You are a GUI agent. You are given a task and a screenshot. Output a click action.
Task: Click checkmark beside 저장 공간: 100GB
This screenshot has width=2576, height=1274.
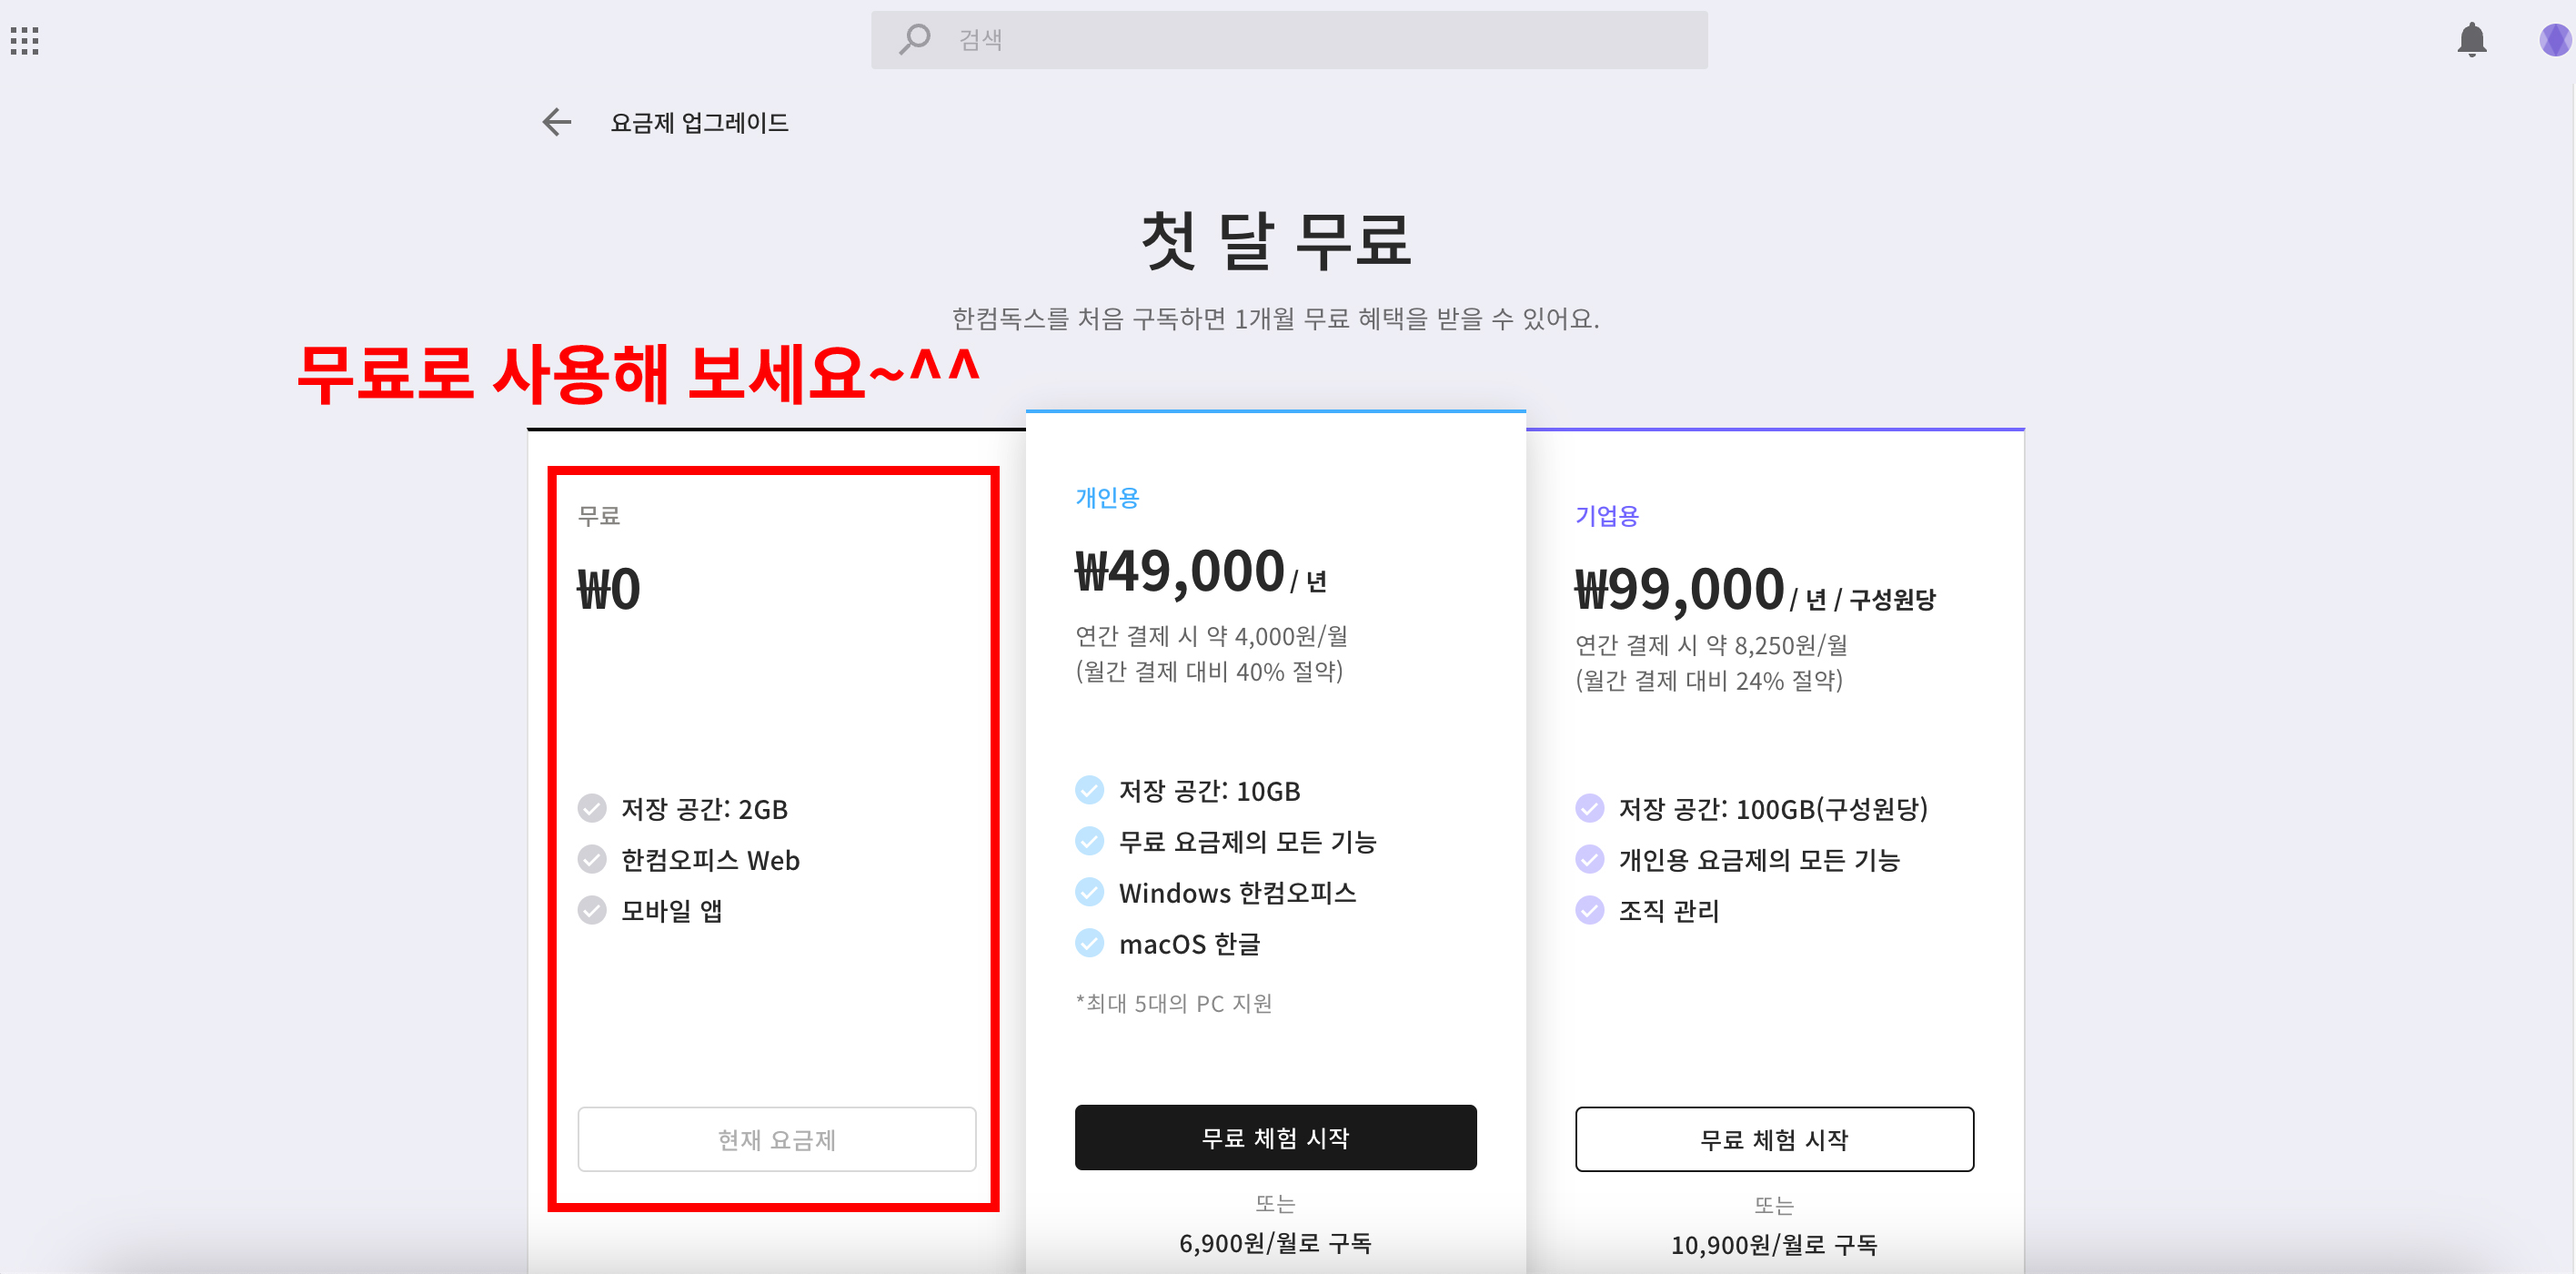pos(1589,808)
